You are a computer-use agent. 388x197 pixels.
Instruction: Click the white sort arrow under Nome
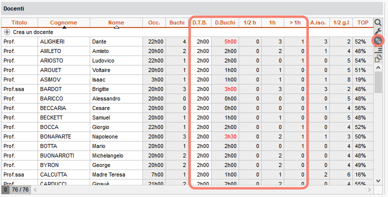click(x=116, y=27)
